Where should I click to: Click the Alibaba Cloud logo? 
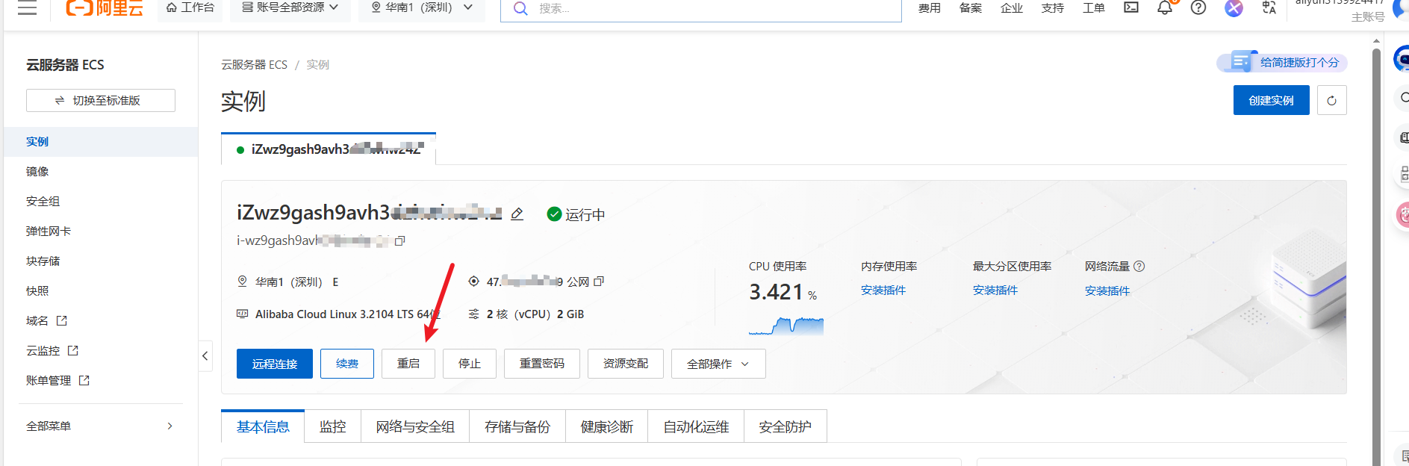pyautogui.click(x=105, y=8)
